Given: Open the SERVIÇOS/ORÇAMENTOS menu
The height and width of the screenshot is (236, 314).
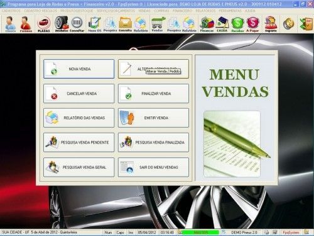Looking at the screenshot, I should point(116,11).
